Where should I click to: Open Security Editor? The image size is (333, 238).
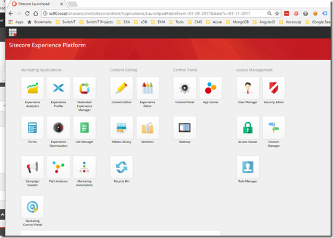(274, 88)
